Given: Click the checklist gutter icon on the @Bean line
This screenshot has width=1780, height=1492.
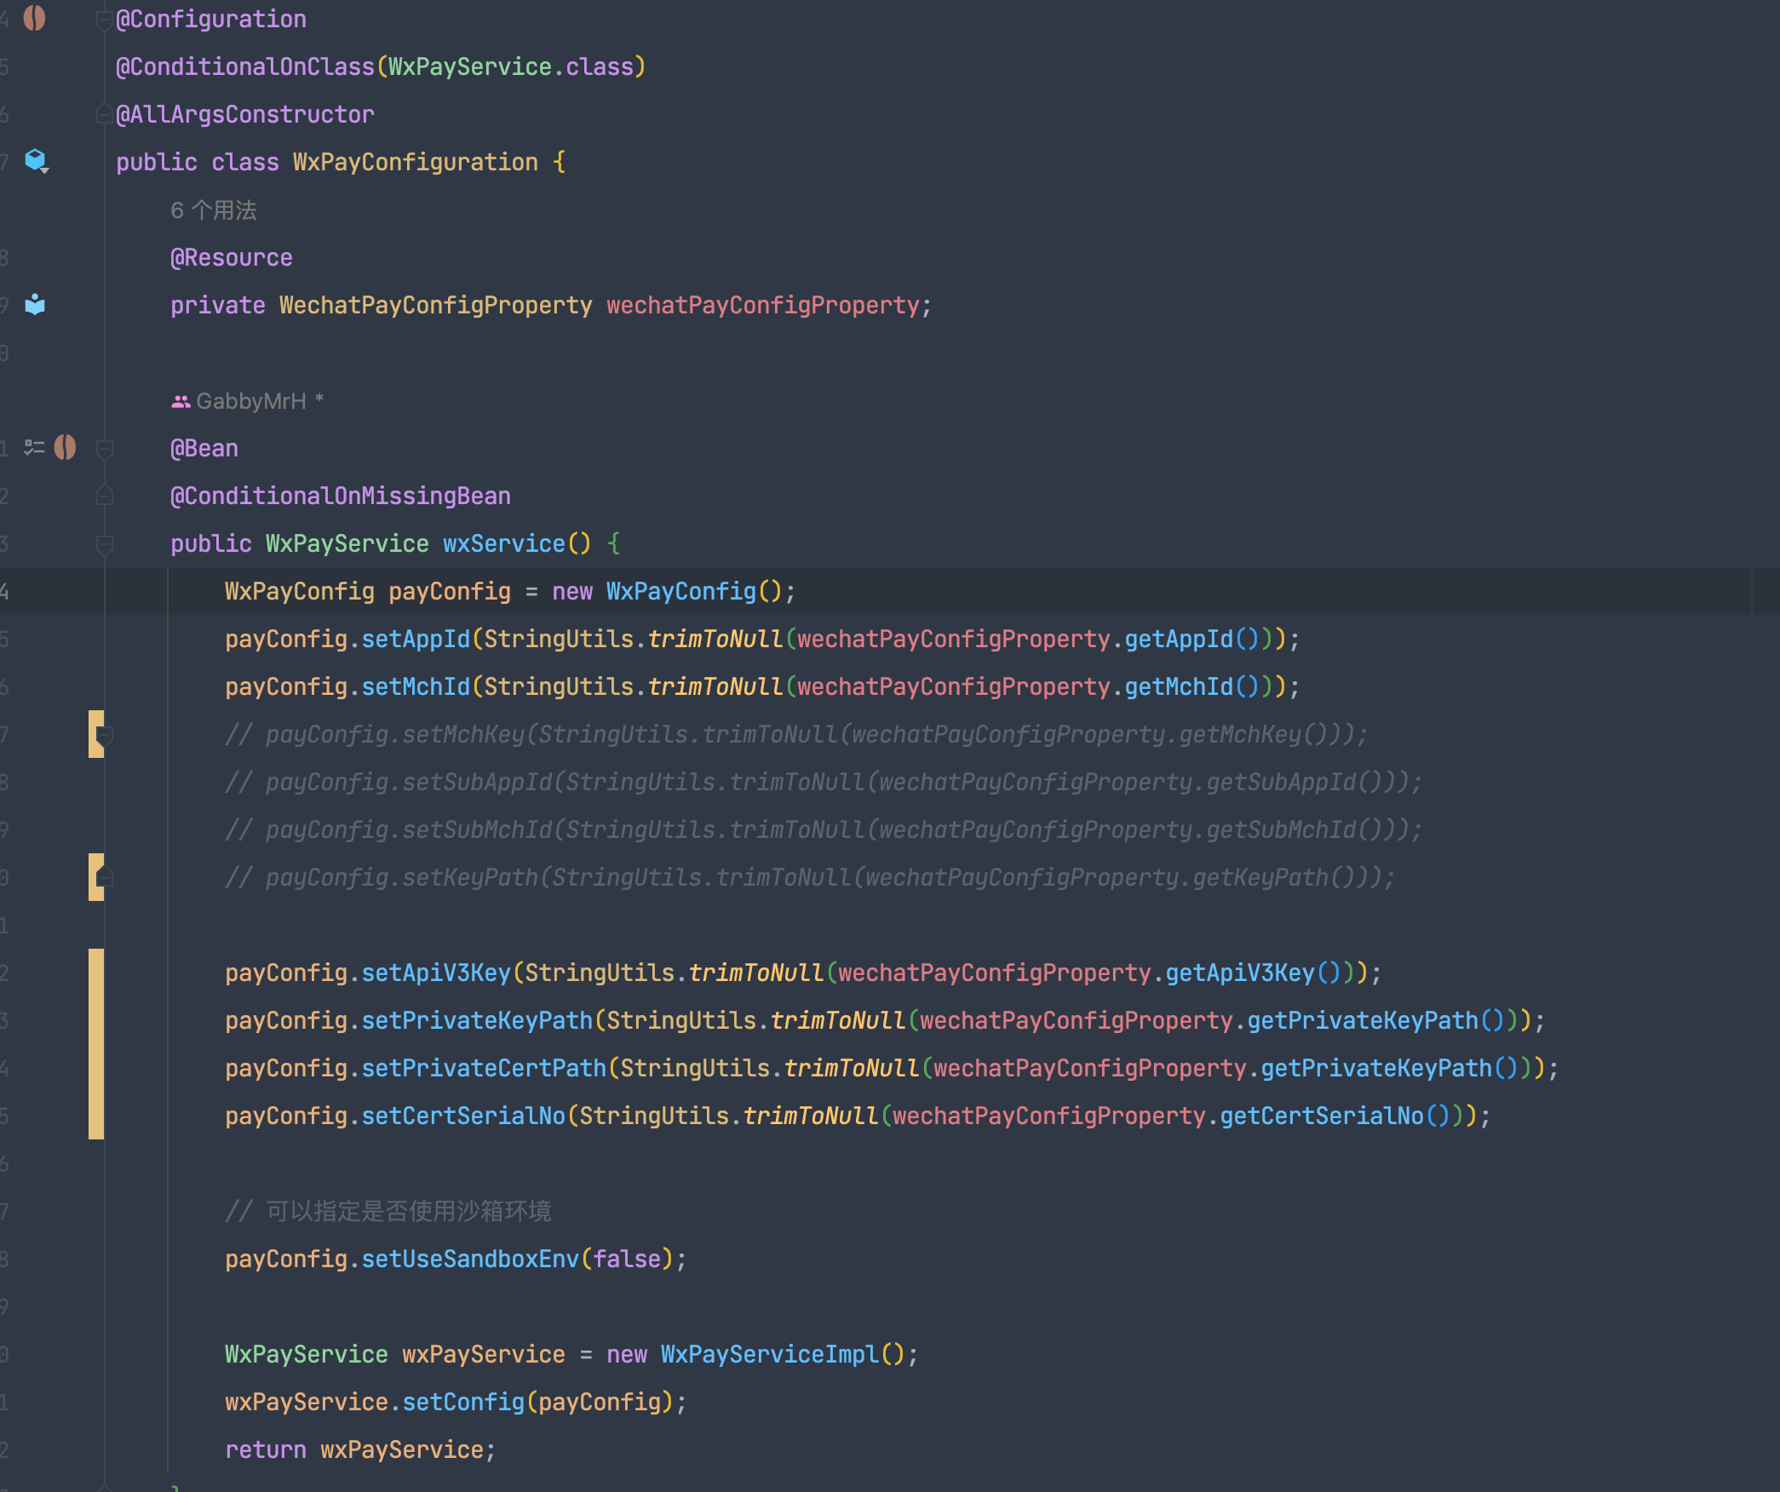Looking at the screenshot, I should 32,447.
